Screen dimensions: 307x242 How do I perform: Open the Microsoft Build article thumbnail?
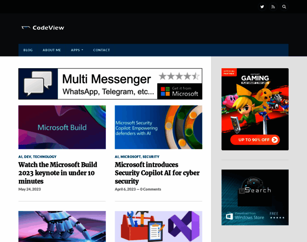pos(62,127)
